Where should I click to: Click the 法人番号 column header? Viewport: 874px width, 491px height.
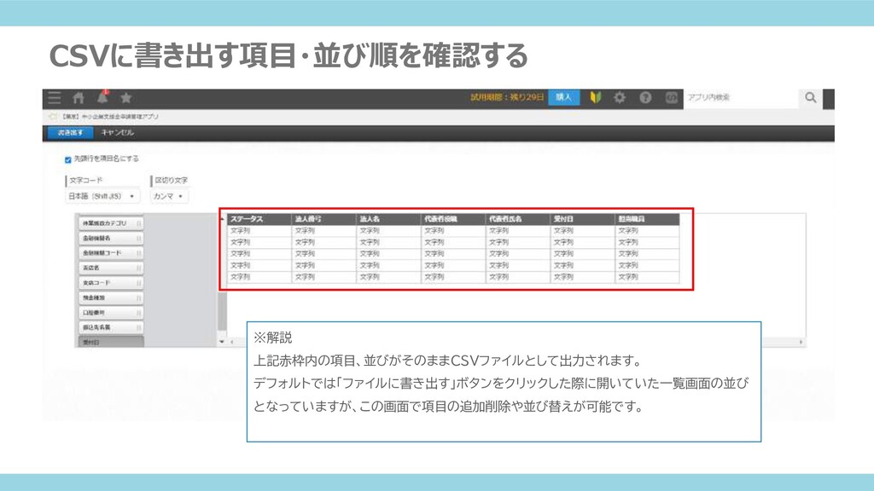pyautogui.click(x=323, y=219)
